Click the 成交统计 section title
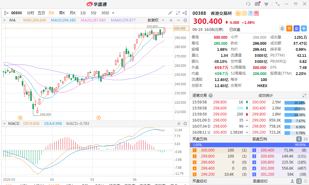 pyautogui.click(x=265, y=96)
